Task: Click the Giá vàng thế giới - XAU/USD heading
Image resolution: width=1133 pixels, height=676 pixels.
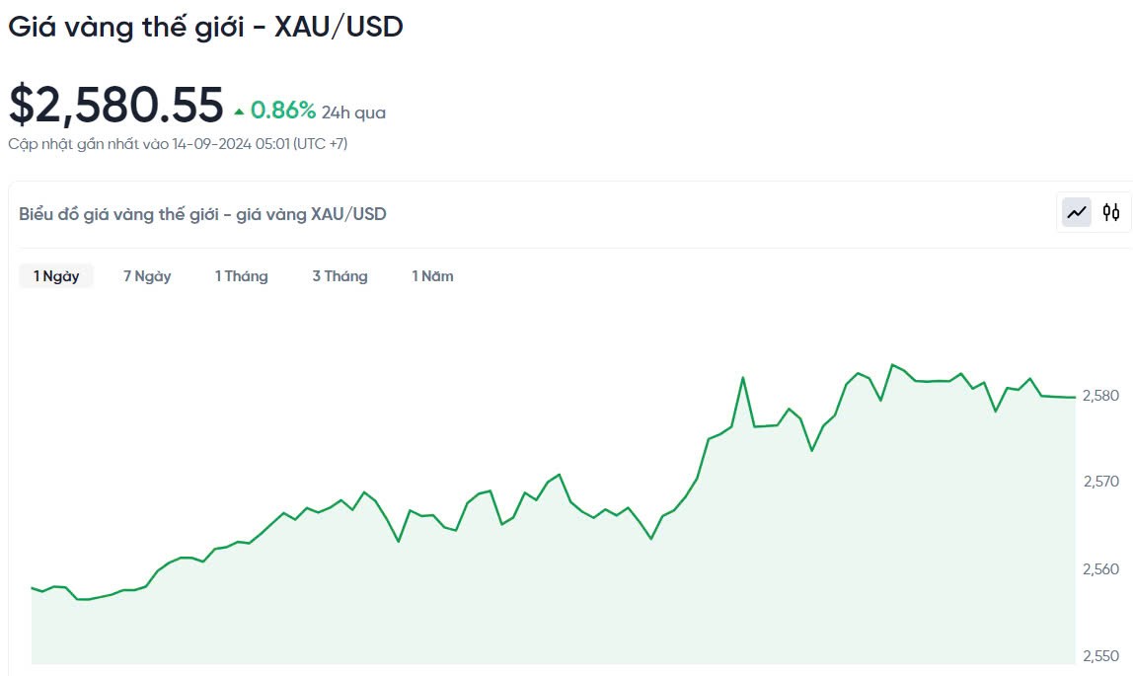Action: tap(205, 27)
